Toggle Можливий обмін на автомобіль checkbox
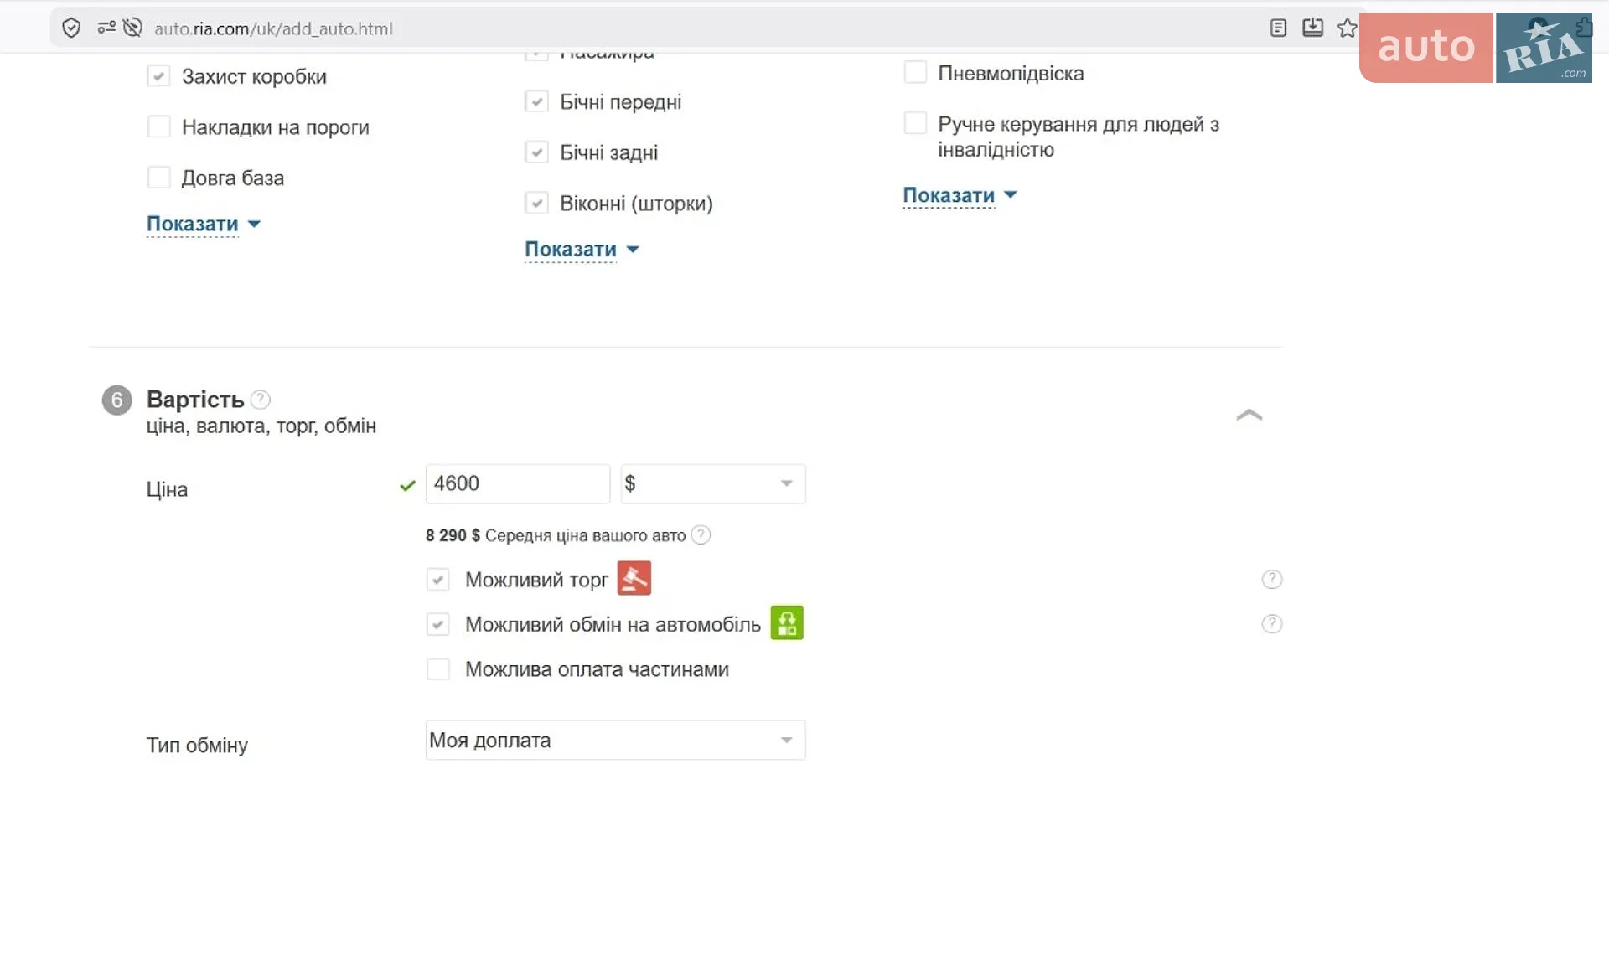 (x=437, y=624)
